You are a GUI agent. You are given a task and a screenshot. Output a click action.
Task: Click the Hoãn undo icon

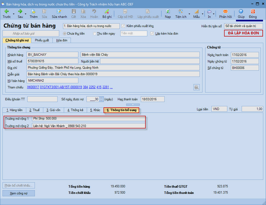[94, 12]
